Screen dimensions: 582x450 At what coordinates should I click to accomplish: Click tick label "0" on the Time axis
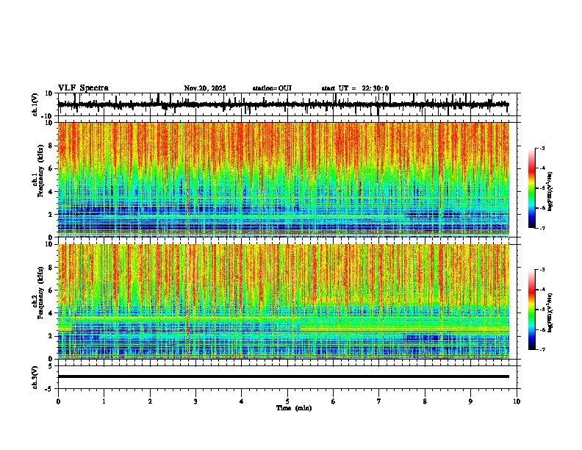coord(58,401)
